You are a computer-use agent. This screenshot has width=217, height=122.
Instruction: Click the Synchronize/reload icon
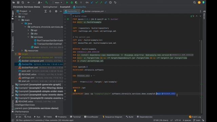click(x=23, y=2)
